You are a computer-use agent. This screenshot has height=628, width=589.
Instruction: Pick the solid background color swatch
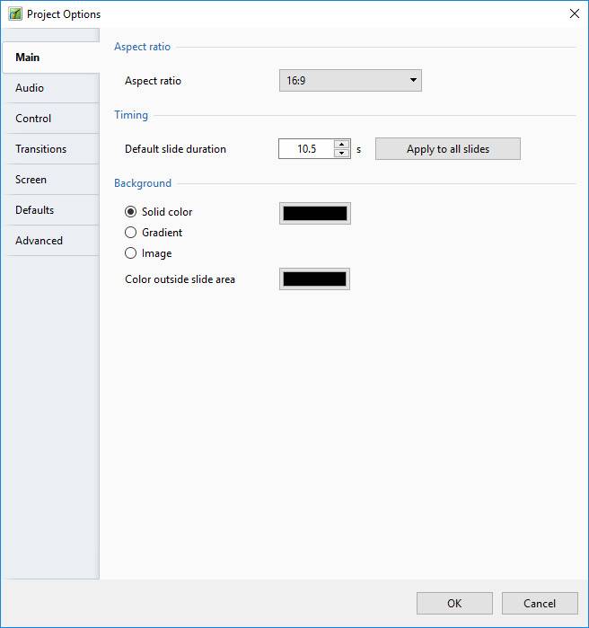click(314, 213)
